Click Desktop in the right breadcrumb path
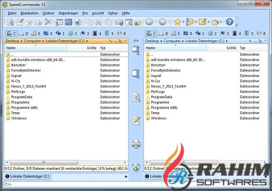Viewport: 272px width, 191px height. tap(152, 41)
